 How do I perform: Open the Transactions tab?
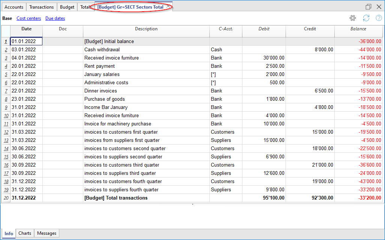41,7
